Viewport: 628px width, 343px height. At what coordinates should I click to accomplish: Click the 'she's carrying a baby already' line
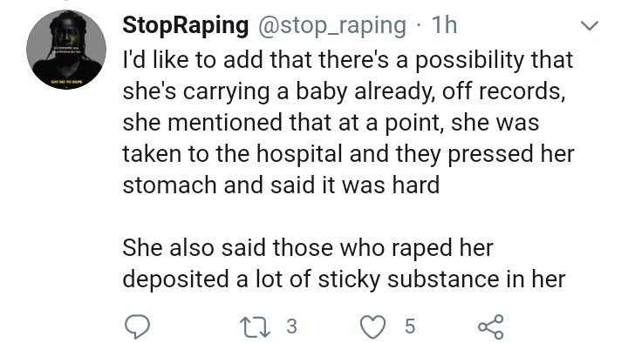(344, 91)
